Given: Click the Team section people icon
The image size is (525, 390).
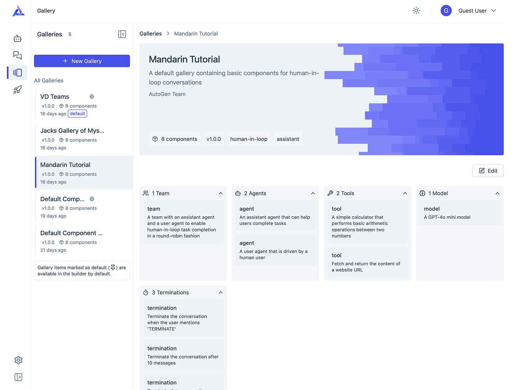Looking at the screenshot, I should 146,193.
